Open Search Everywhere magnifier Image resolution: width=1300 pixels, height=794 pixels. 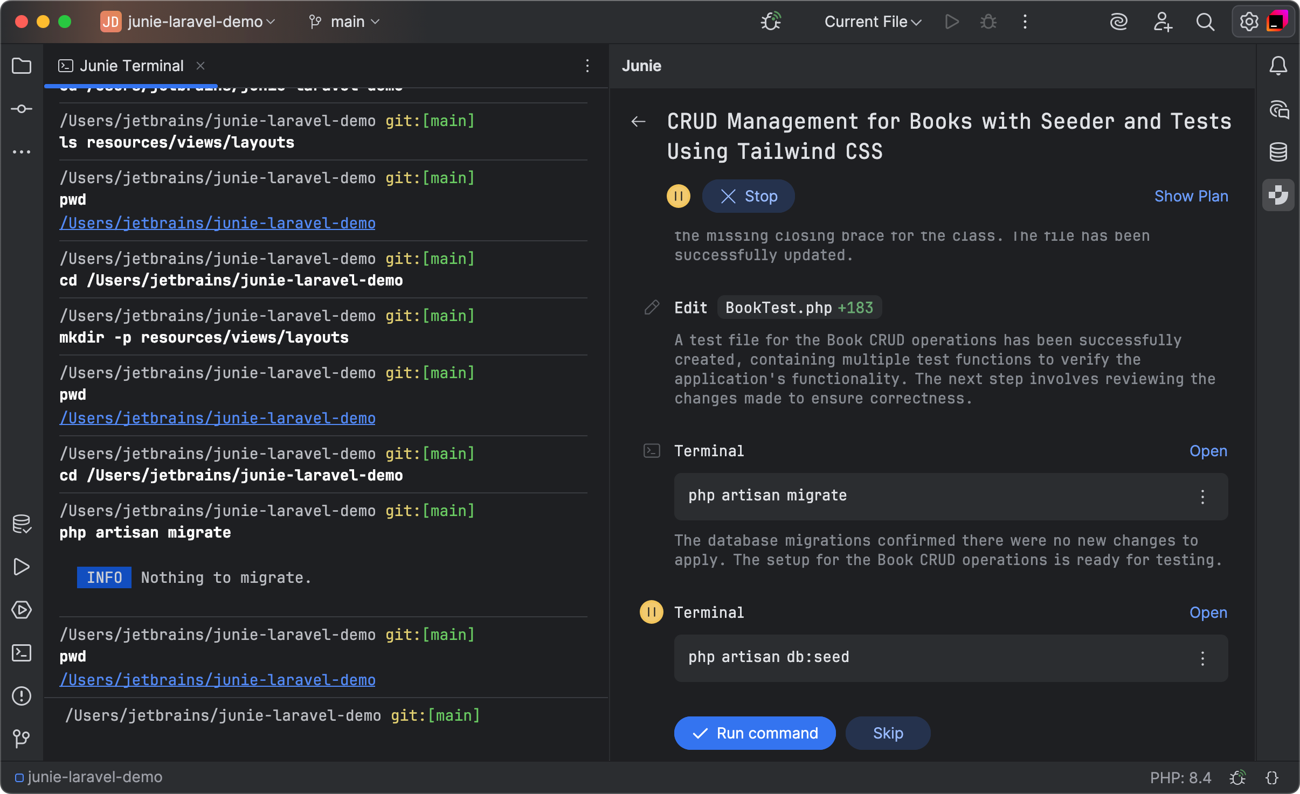click(x=1205, y=22)
